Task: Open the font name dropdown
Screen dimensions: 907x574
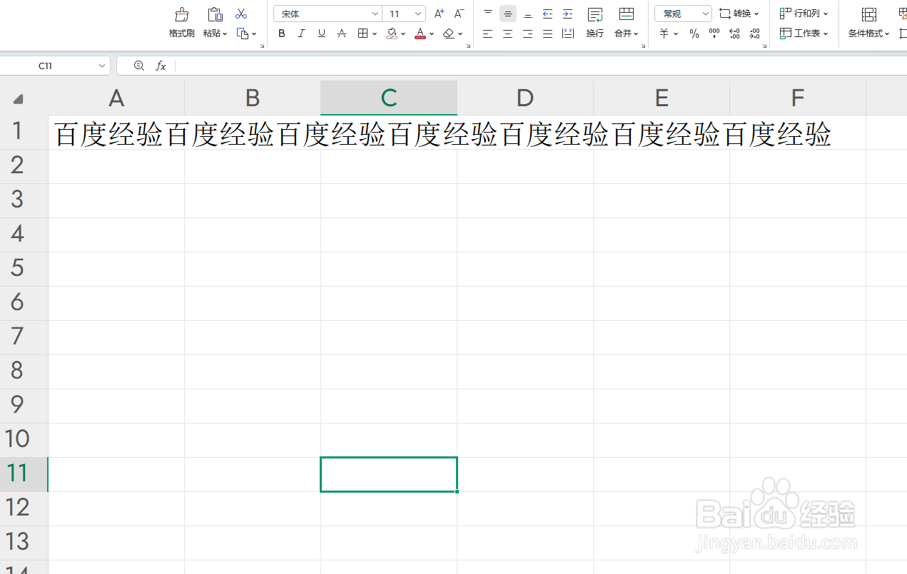Action: (375, 13)
